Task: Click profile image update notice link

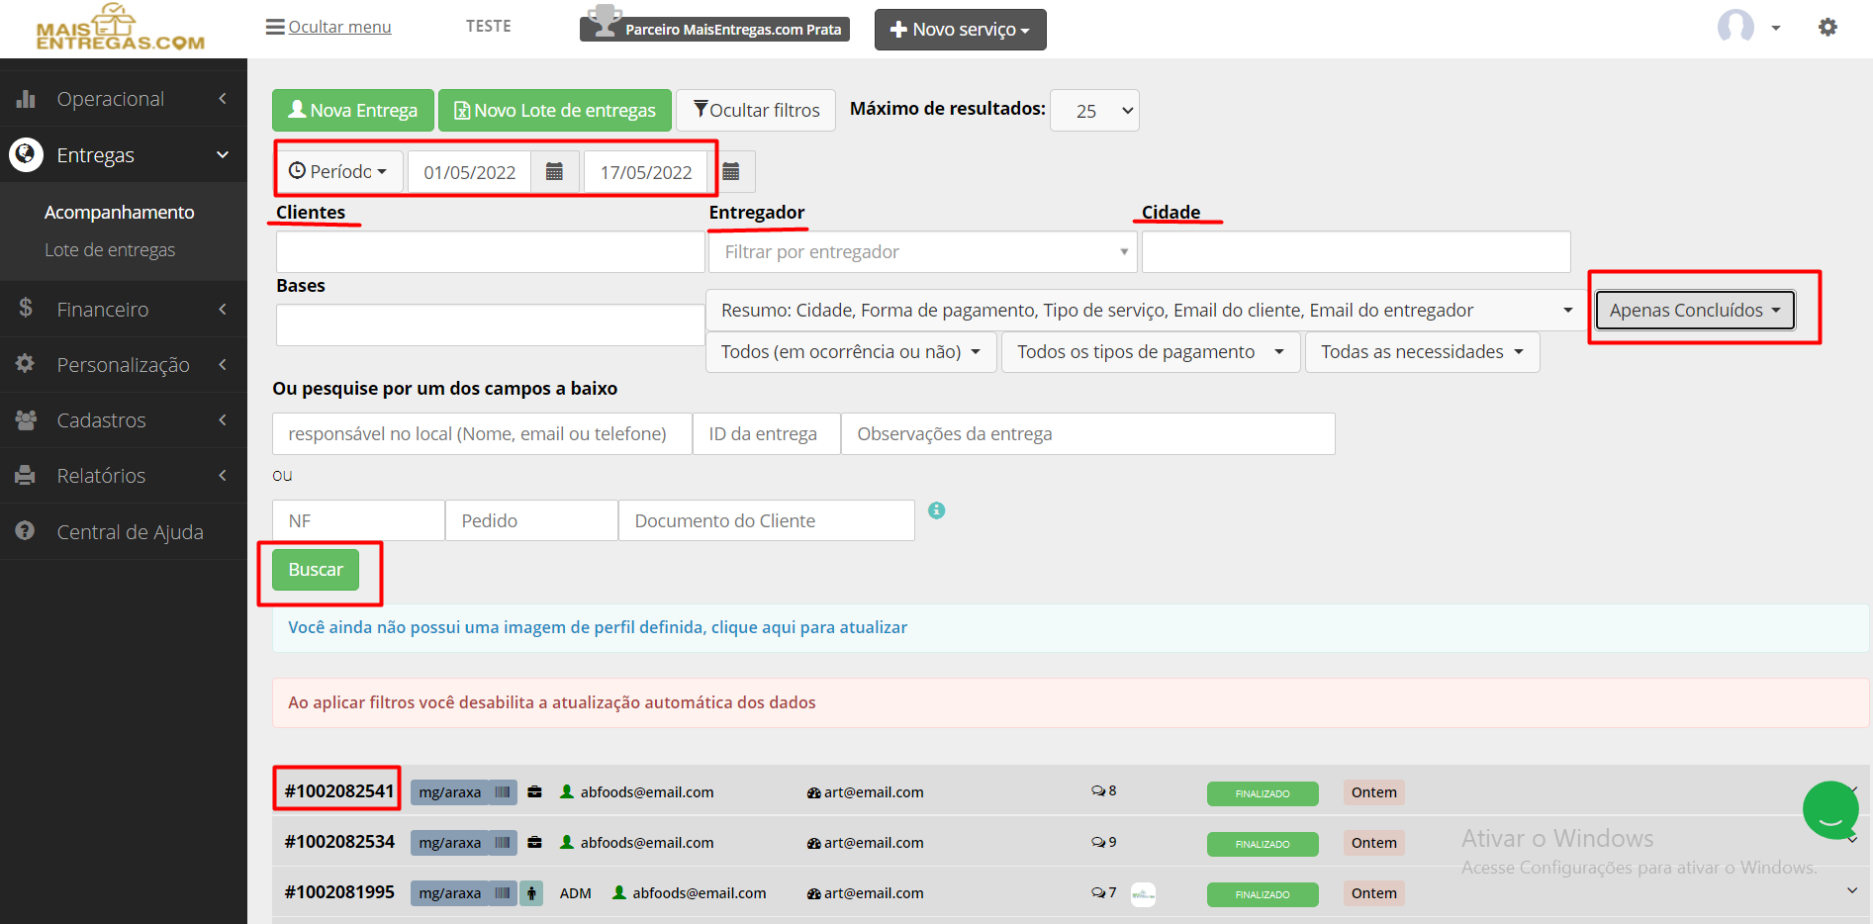Action: (x=598, y=627)
